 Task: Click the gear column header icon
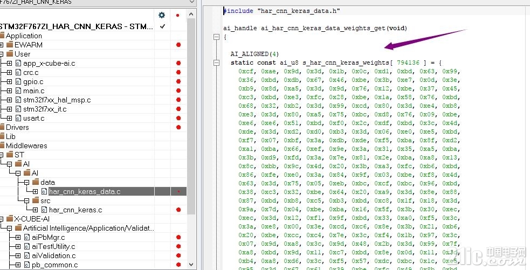pyautogui.click(x=162, y=15)
